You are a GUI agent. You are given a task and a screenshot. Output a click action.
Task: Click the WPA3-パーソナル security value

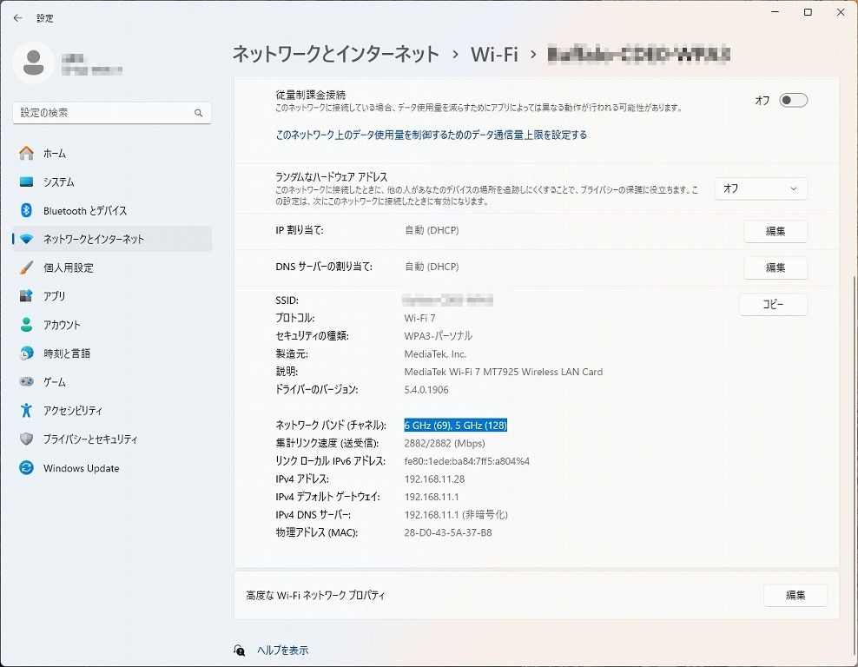[439, 336]
